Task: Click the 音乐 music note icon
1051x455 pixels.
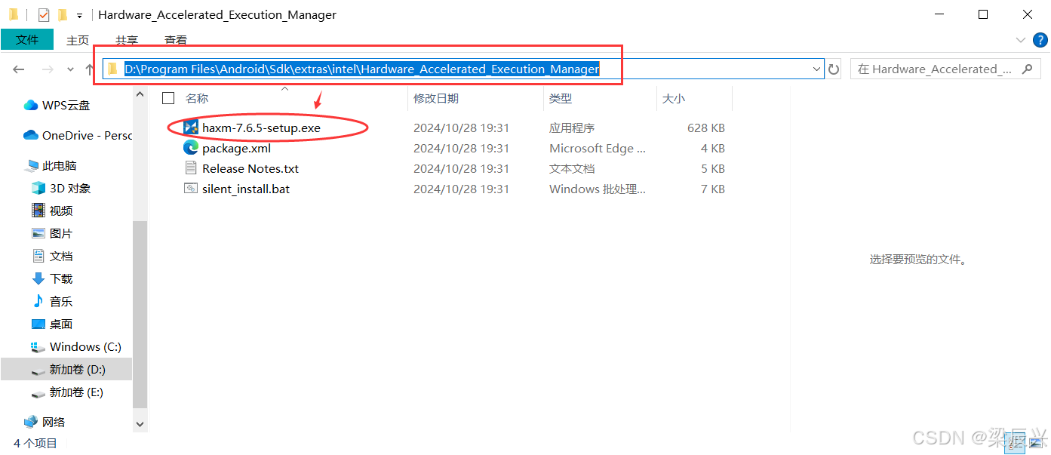Action: pyautogui.click(x=38, y=301)
